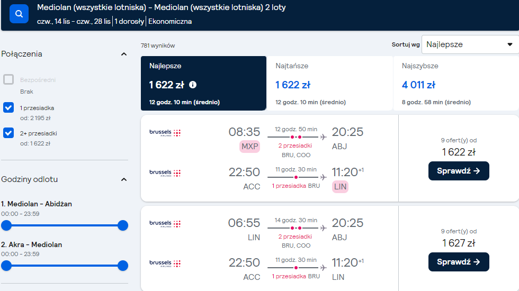Show info icon next to Najlepsze price
The width and height of the screenshot is (519, 291).
pyautogui.click(x=193, y=85)
